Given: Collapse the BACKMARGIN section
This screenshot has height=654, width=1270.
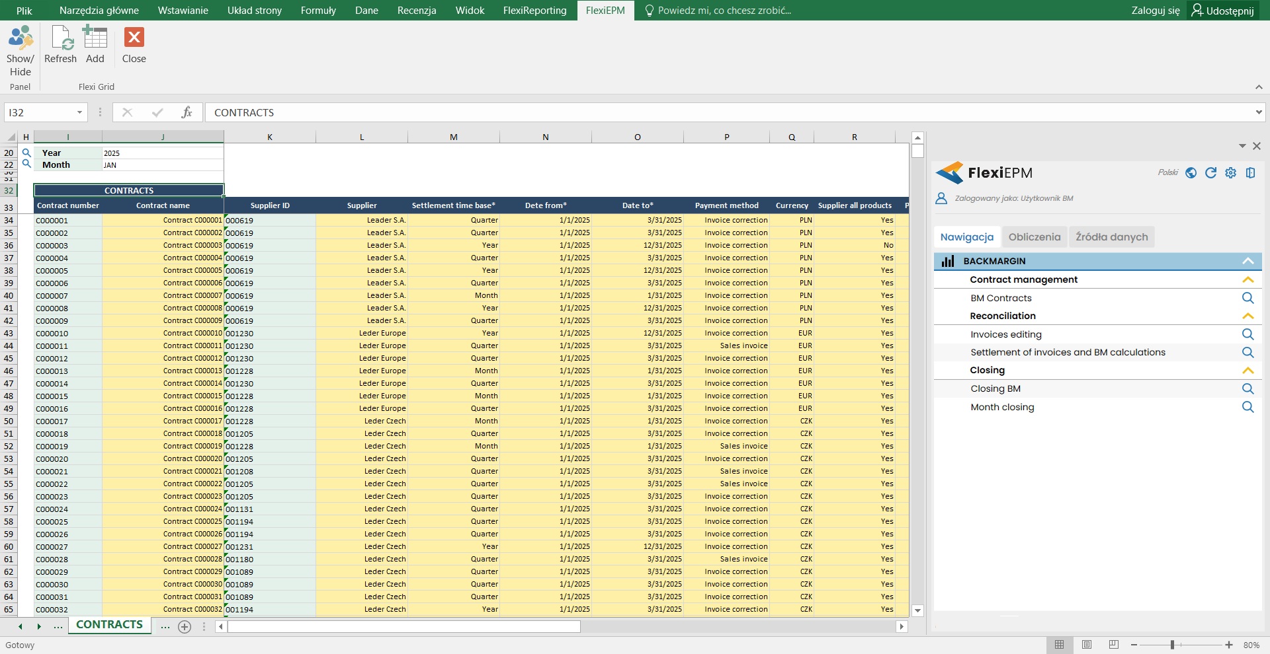Looking at the screenshot, I should click(1248, 261).
